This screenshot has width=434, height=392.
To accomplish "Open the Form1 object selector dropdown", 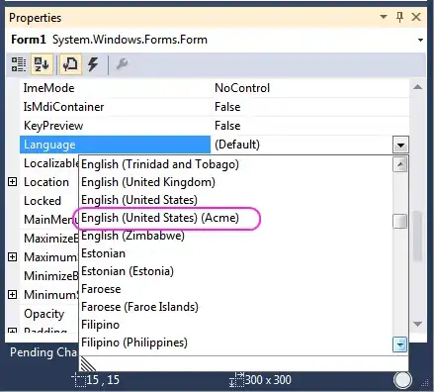I will coord(420,40).
